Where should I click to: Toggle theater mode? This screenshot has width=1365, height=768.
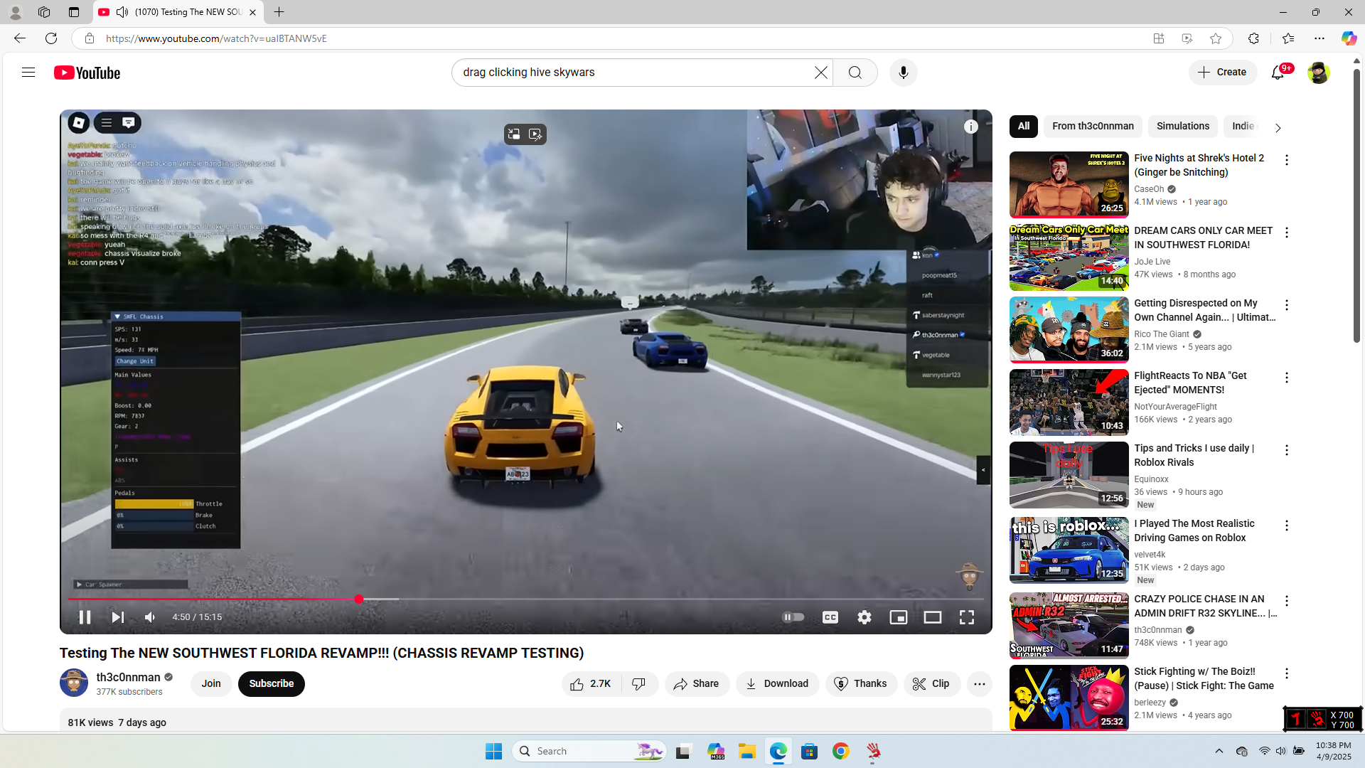pyautogui.click(x=933, y=617)
